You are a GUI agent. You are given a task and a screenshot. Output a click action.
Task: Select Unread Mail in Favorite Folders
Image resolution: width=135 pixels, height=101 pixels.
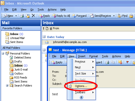point(15,38)
